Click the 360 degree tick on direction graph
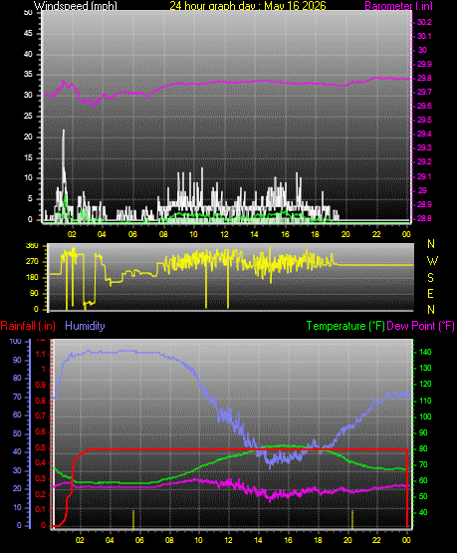 pos(32,245)
